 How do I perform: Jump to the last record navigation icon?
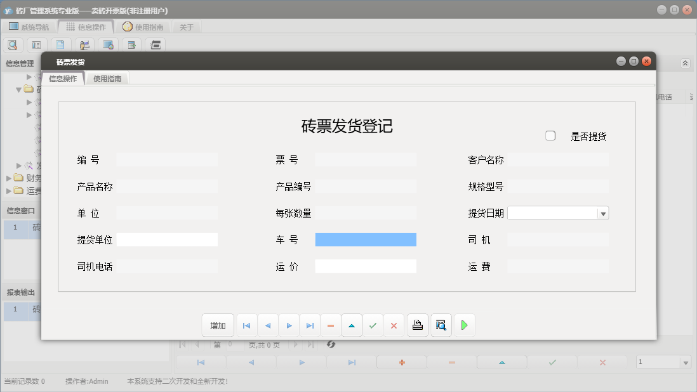(x=310, y=325)
